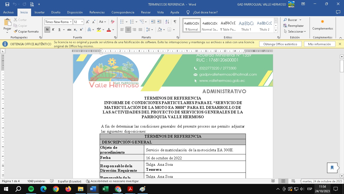Sort paragraphs with the A-Z icon

(167, 22)
